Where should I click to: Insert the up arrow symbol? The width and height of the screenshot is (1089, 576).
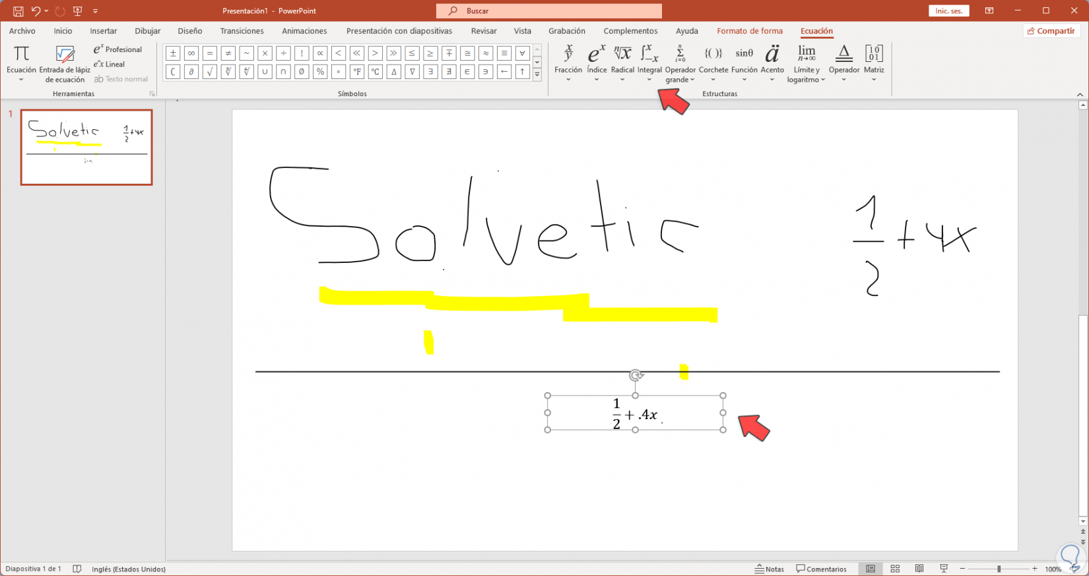click(522, 72)
